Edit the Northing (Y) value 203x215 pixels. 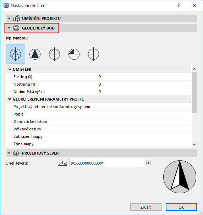[100, 84]
